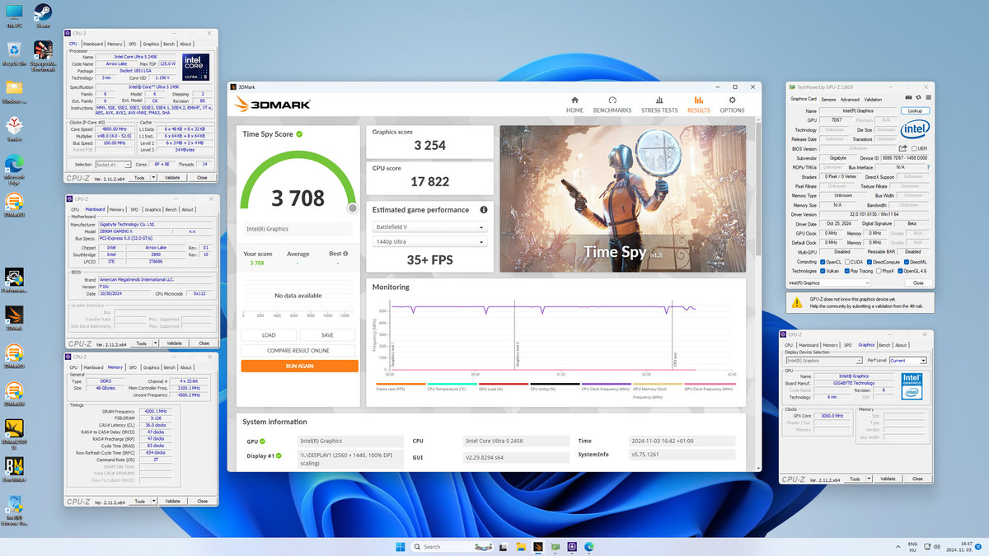Click the Bus Interface question mark in GPU-Z
The height and width of the screenshot is (556, 989).
click(x=926, y=167)
